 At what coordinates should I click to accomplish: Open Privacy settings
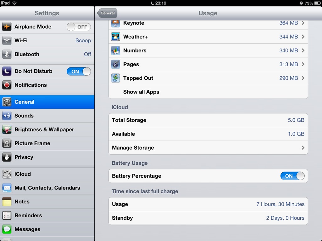click(47, 157)
